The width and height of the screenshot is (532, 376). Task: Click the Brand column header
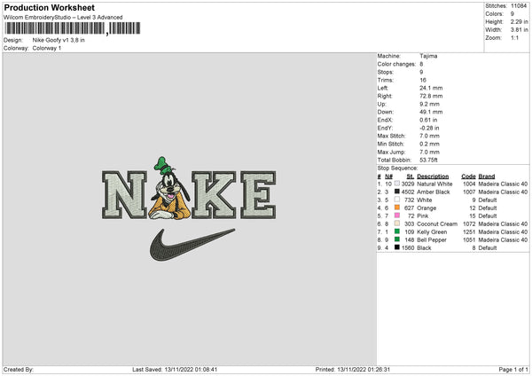click(487, 176)
